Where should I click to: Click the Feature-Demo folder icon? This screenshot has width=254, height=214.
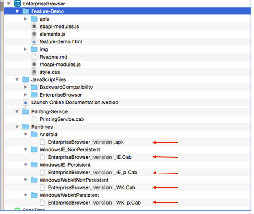point(25,11)
